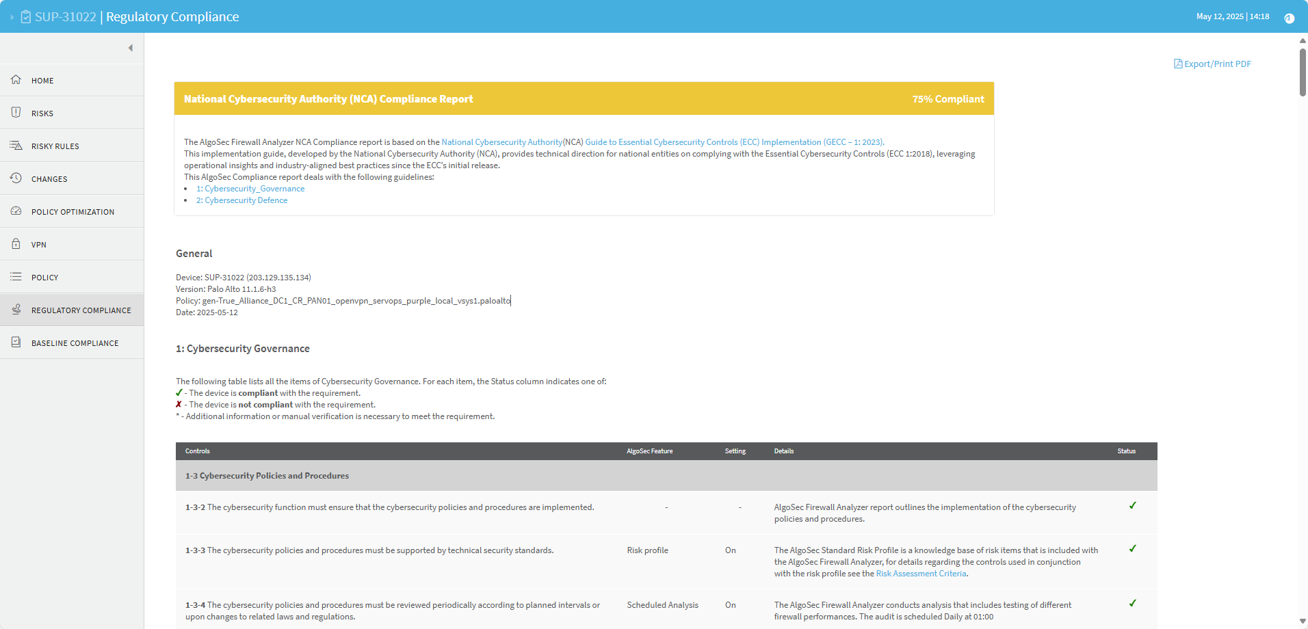
Task: Click the Changes history clock icon
Action: (16, 178)
